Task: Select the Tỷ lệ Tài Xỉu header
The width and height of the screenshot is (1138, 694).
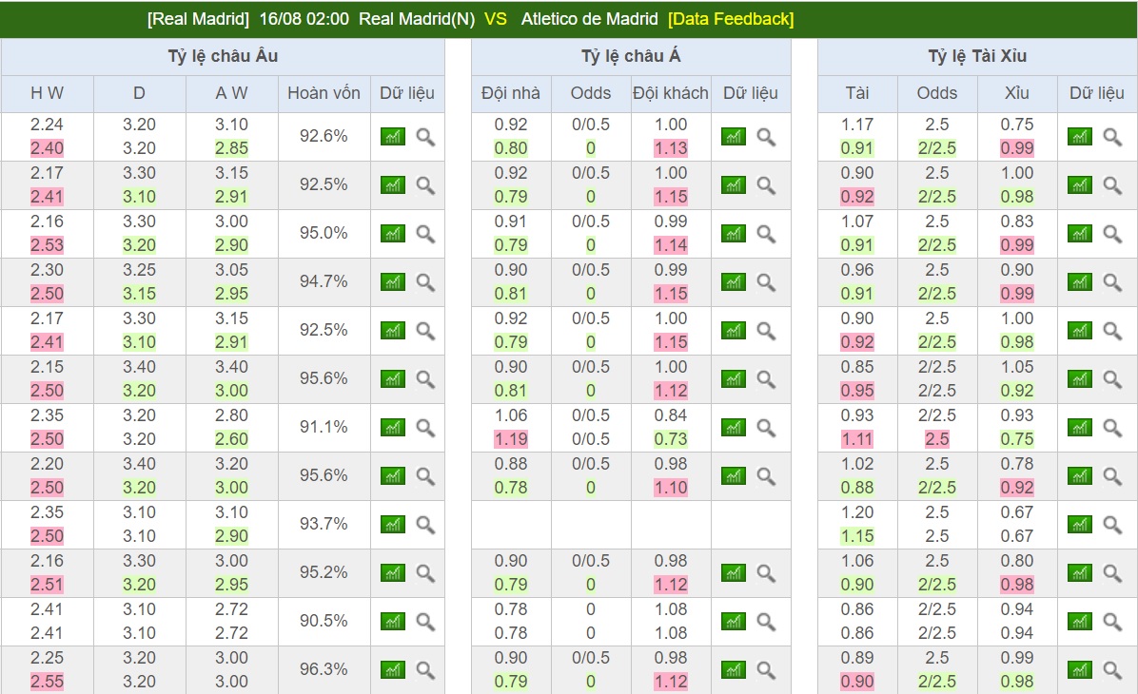Action: (977, 56)
